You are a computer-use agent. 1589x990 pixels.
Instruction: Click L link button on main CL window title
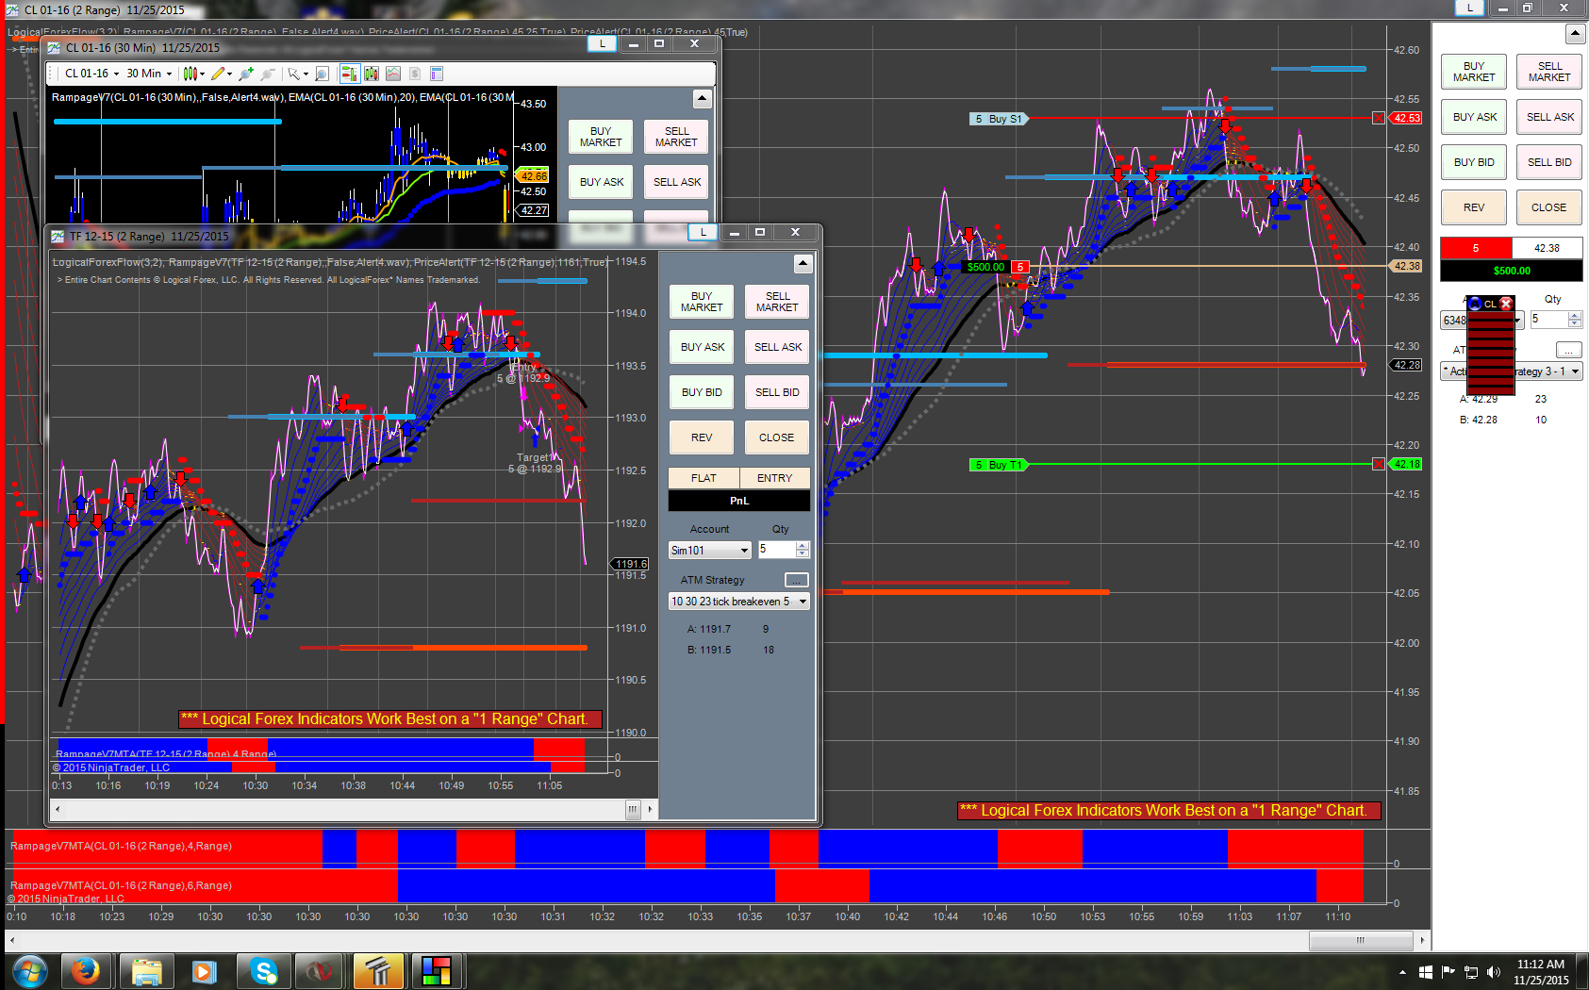click(1469, 8)
